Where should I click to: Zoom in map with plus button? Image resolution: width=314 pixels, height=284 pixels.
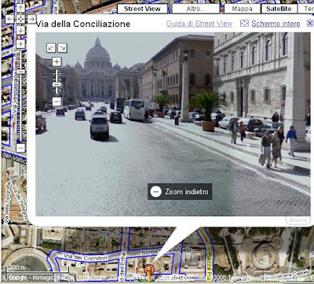point(20,44)
